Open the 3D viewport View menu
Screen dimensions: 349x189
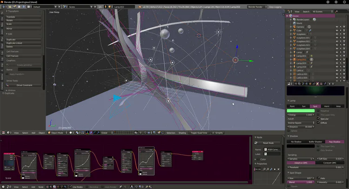(16, 133)
